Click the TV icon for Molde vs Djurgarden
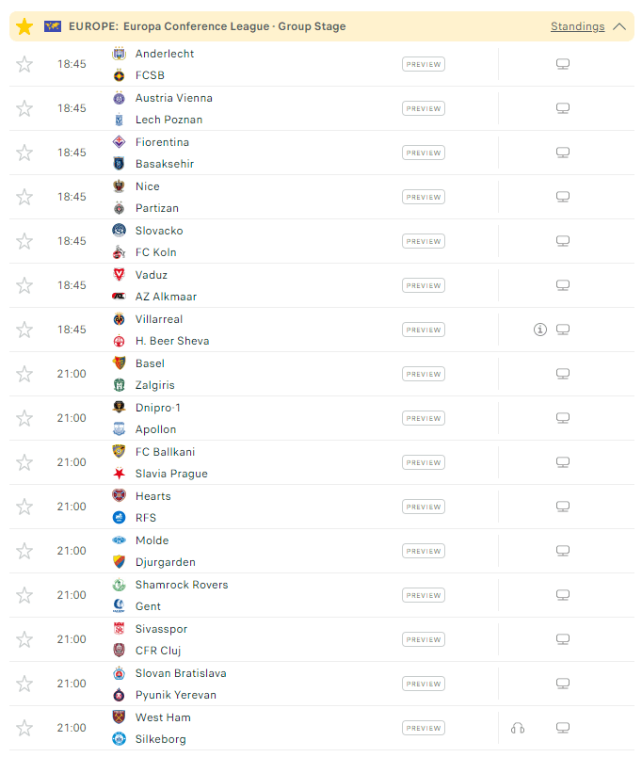 (x=563, y=551)
